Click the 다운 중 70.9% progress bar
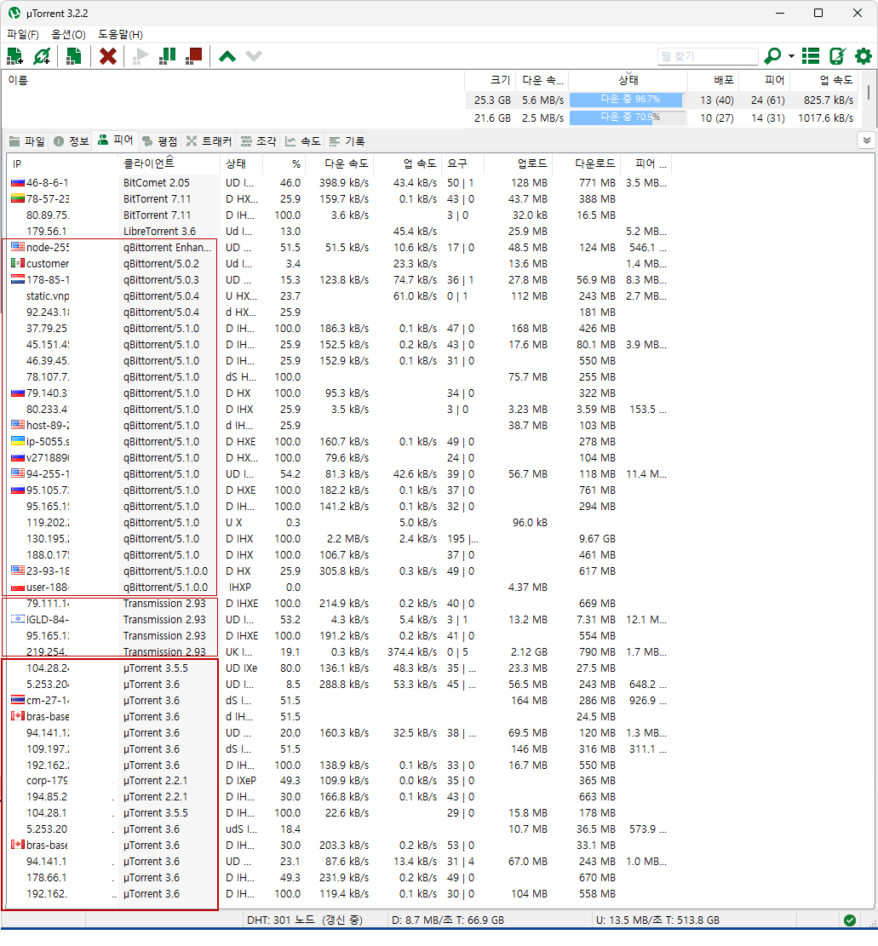The height and width of the screenshot is (946, 878). pyautogui.click(x=628, y=118)
